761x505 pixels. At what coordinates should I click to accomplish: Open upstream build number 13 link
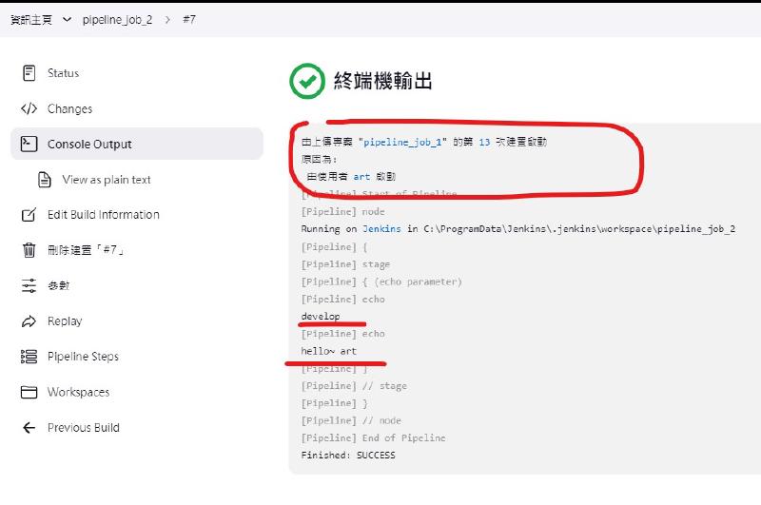(x=484, y=142)
